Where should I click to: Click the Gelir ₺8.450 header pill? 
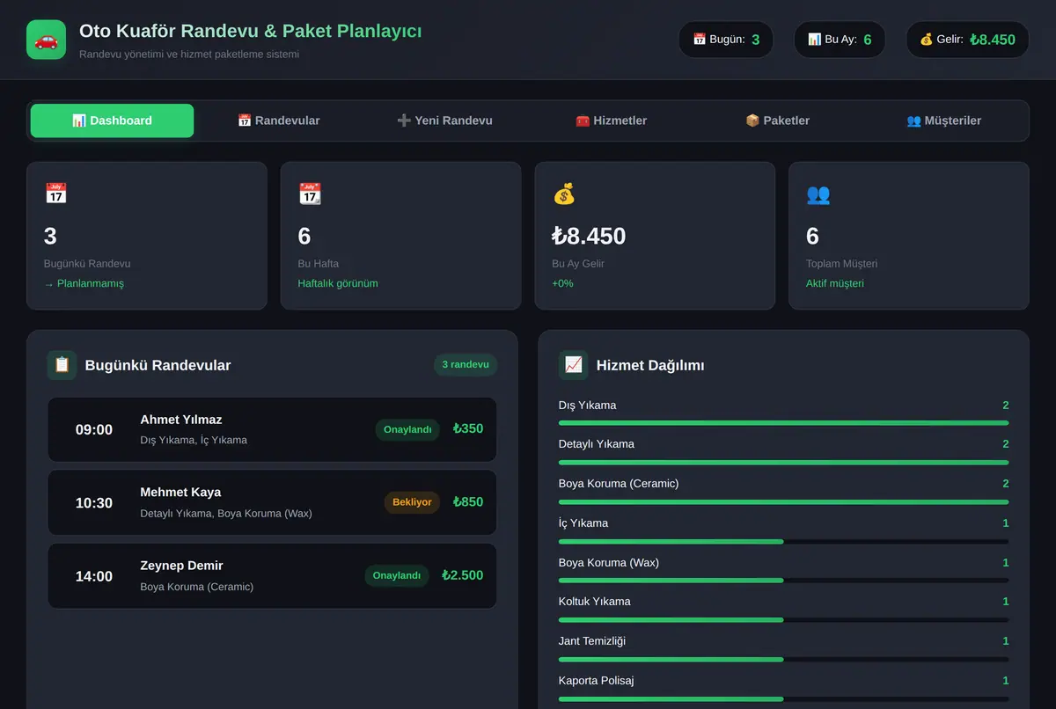(x=967, y=40)
